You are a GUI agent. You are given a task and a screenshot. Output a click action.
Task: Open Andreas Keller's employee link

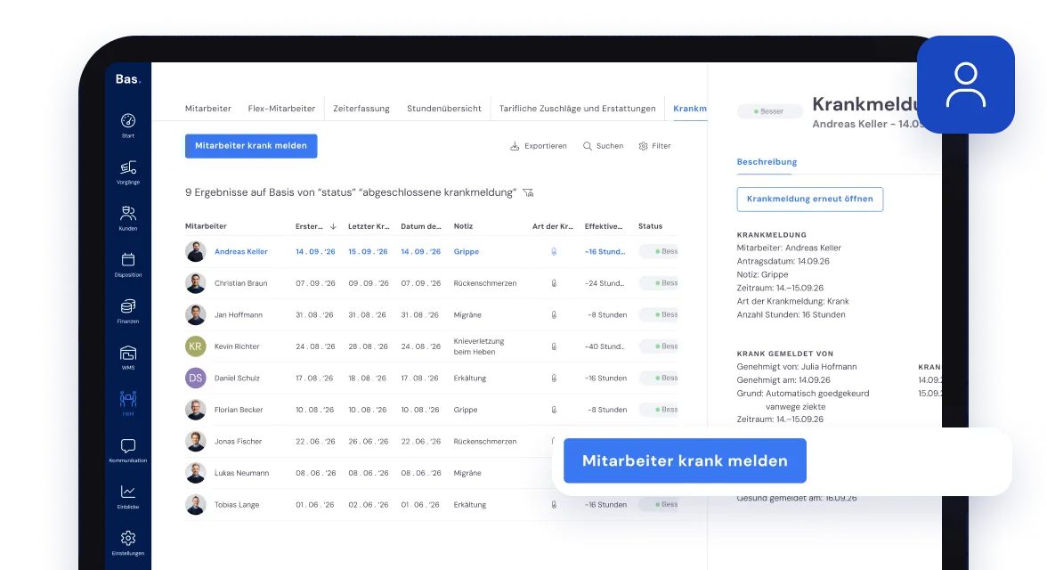tap(241, 252)
